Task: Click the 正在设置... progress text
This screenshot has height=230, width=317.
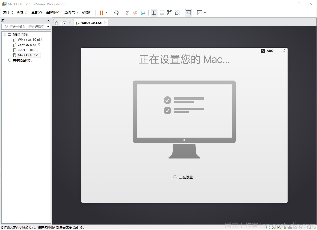Action: pyautogui.click(x=187, y=177)
